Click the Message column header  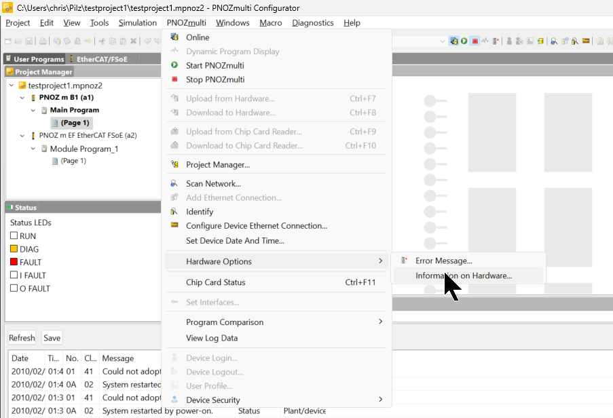point(117,358)
